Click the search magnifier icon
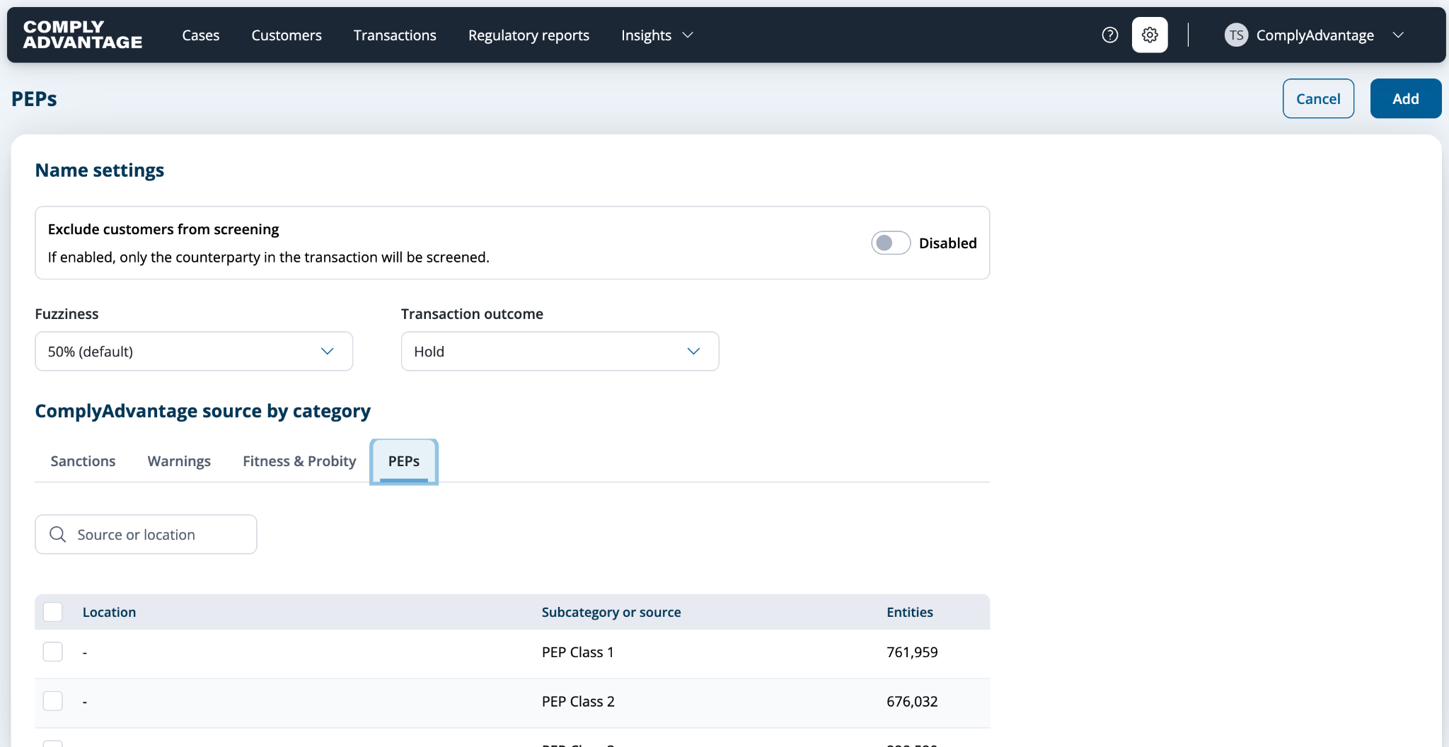 (58, 534)
